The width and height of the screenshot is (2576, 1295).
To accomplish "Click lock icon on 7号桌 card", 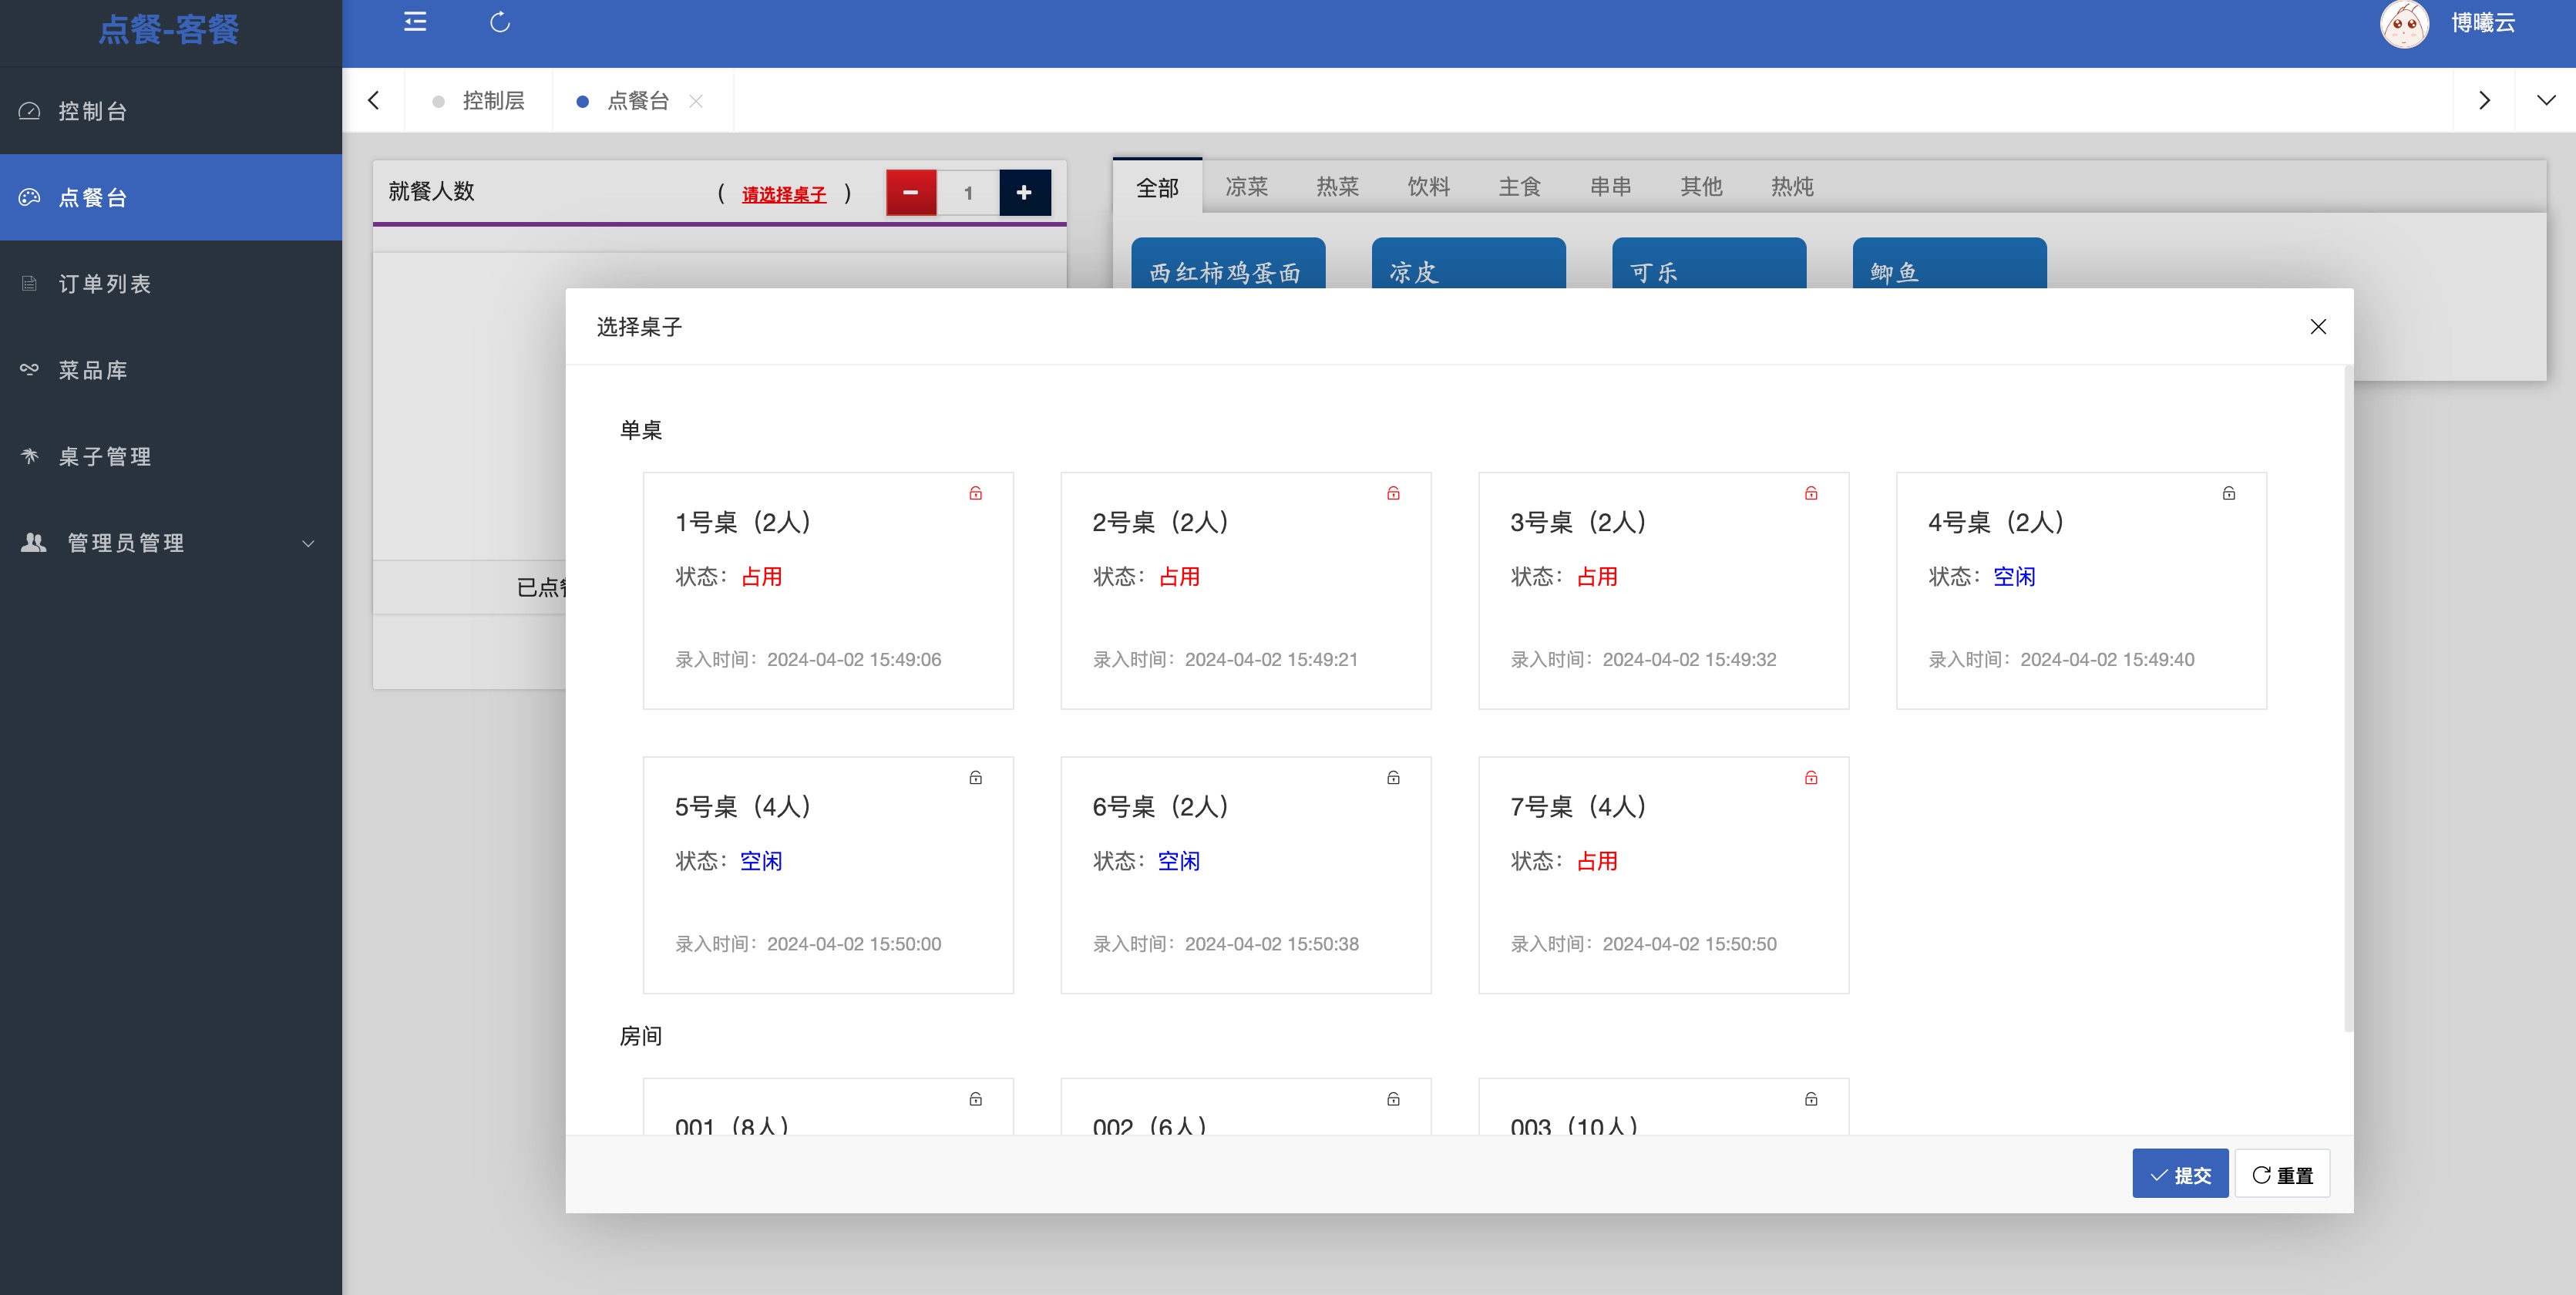I will [x=1811, y=777].
